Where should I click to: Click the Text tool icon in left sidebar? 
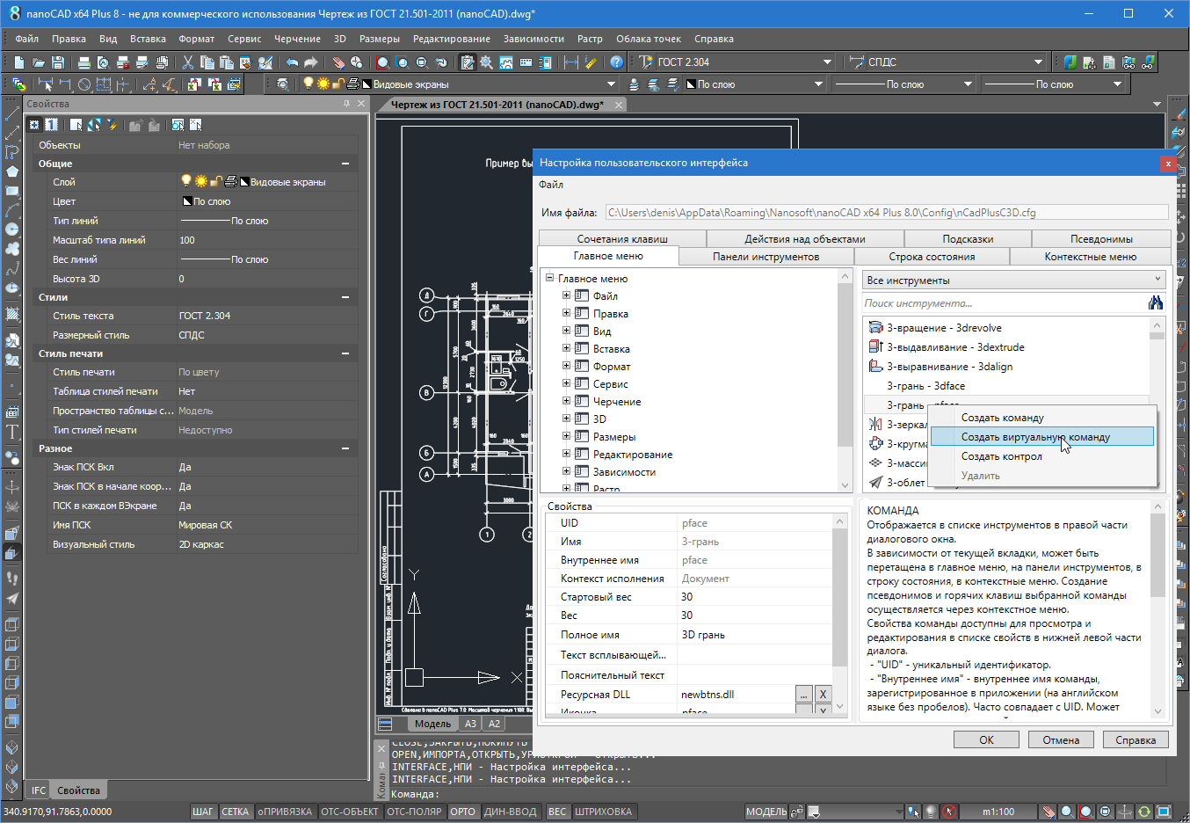click(x=12, y=432)
